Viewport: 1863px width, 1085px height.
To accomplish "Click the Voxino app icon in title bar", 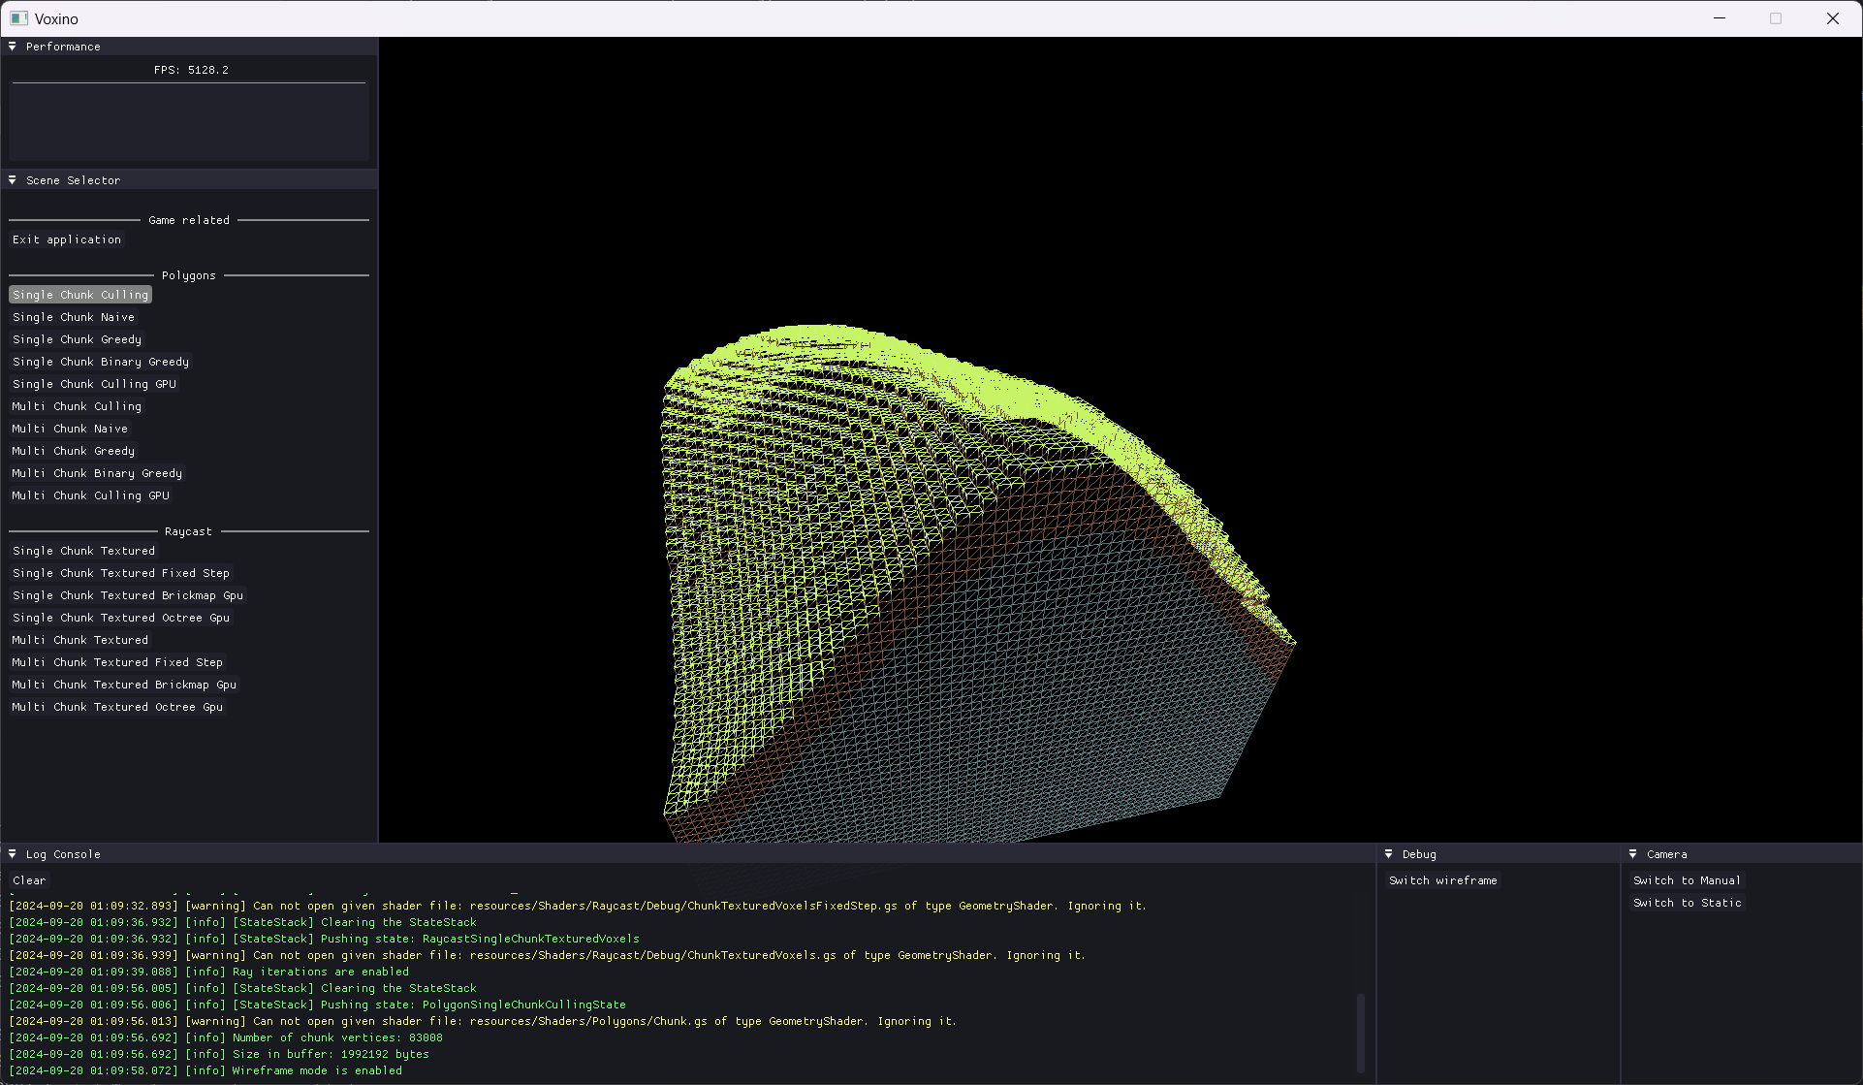I will pyautogui.click(x=18, y=18).
